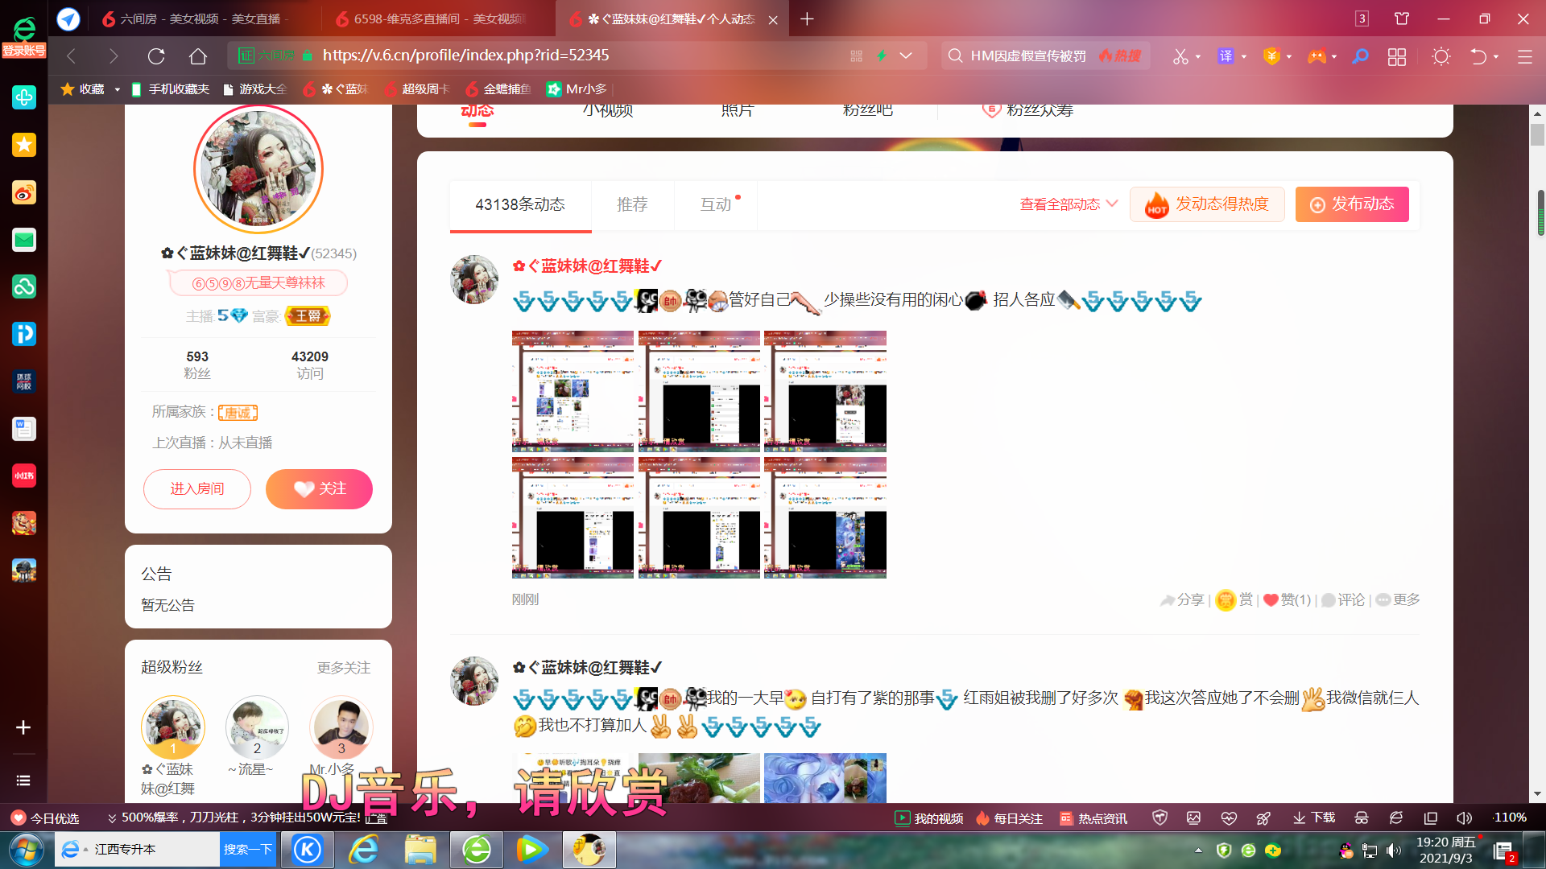
Task: Open the 360 browser taskbar icon
Action: click(x=477, y=850)
